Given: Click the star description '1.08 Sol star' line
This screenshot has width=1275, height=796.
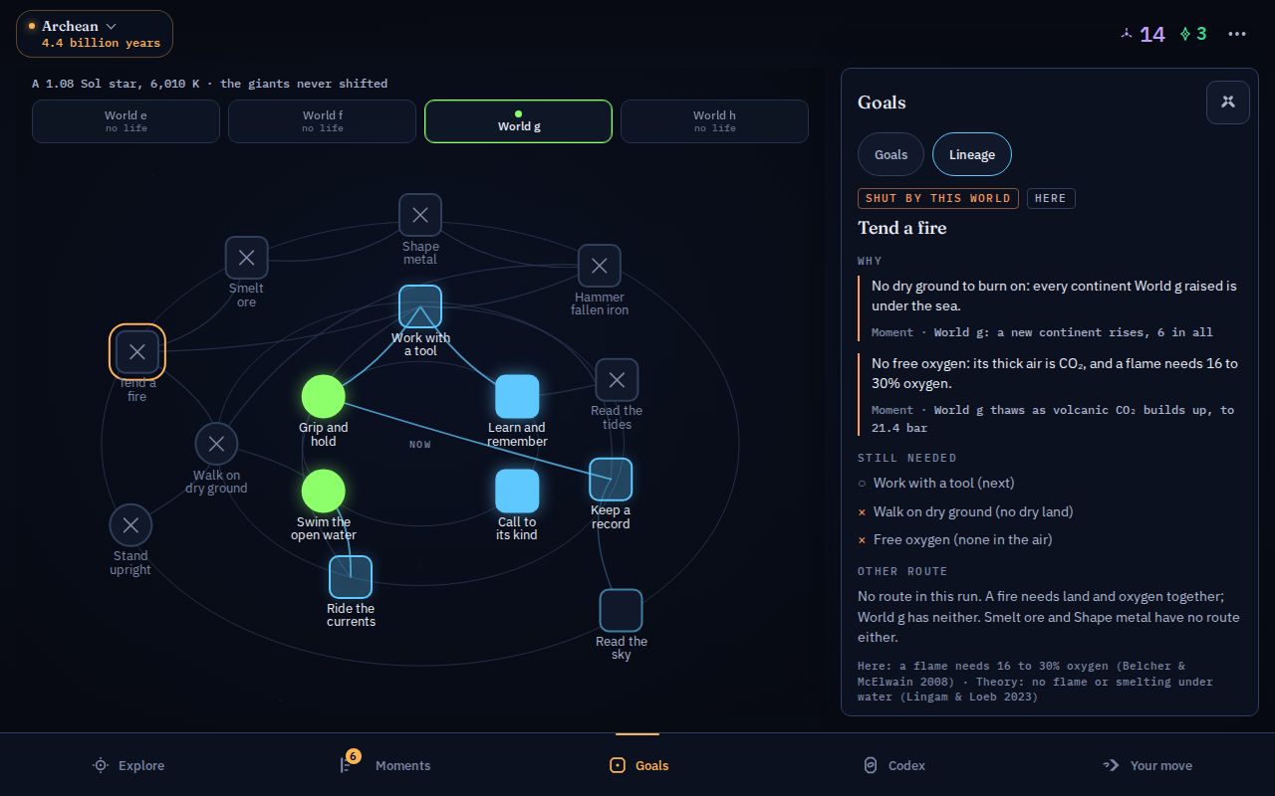Looking at the screenshot, I should (209, 84).
